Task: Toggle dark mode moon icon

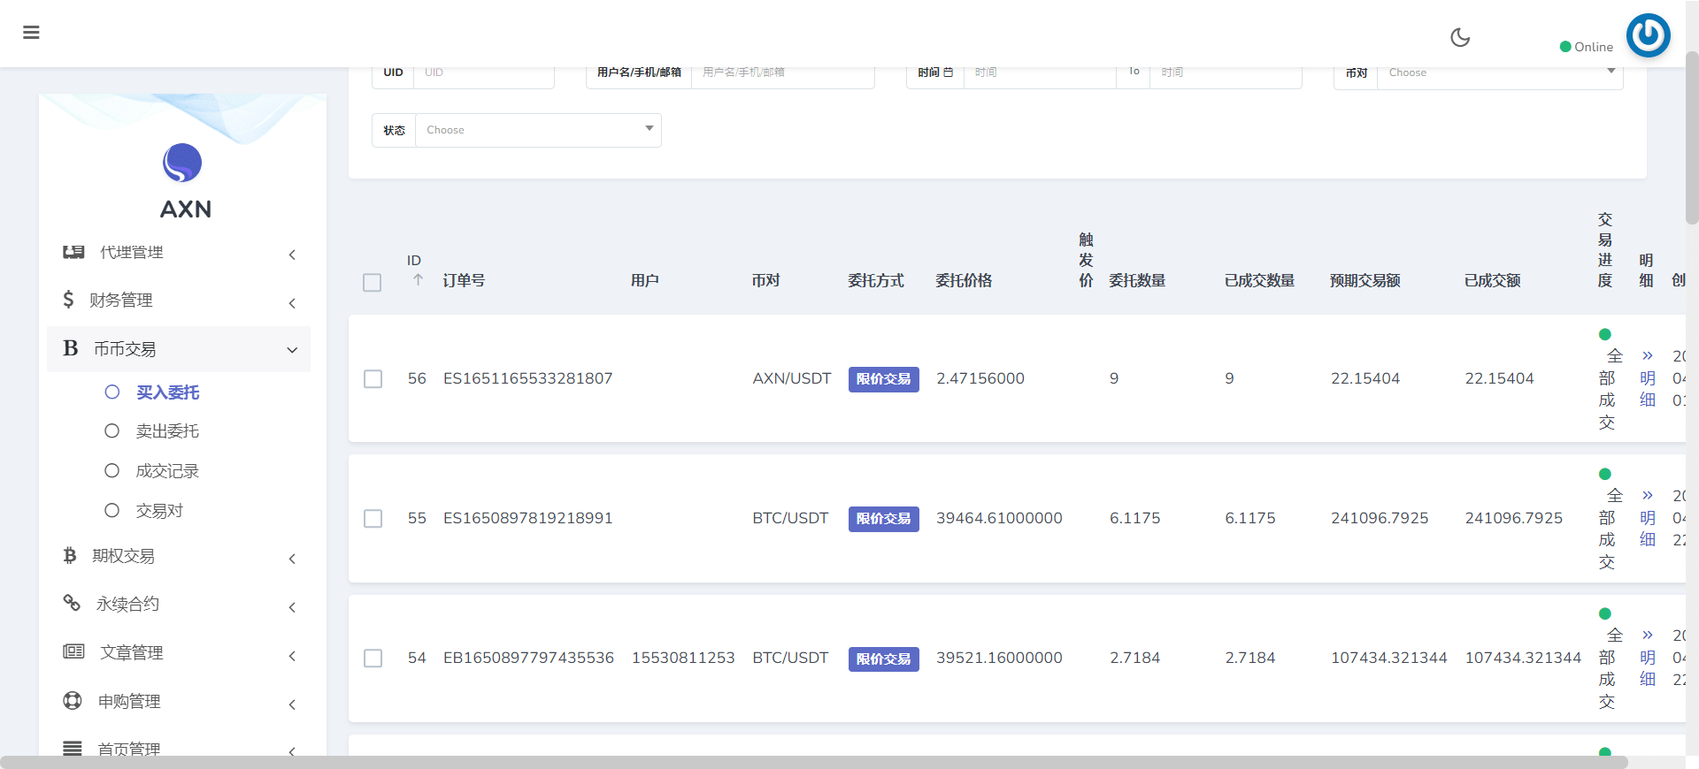Action: [1460, 37]
